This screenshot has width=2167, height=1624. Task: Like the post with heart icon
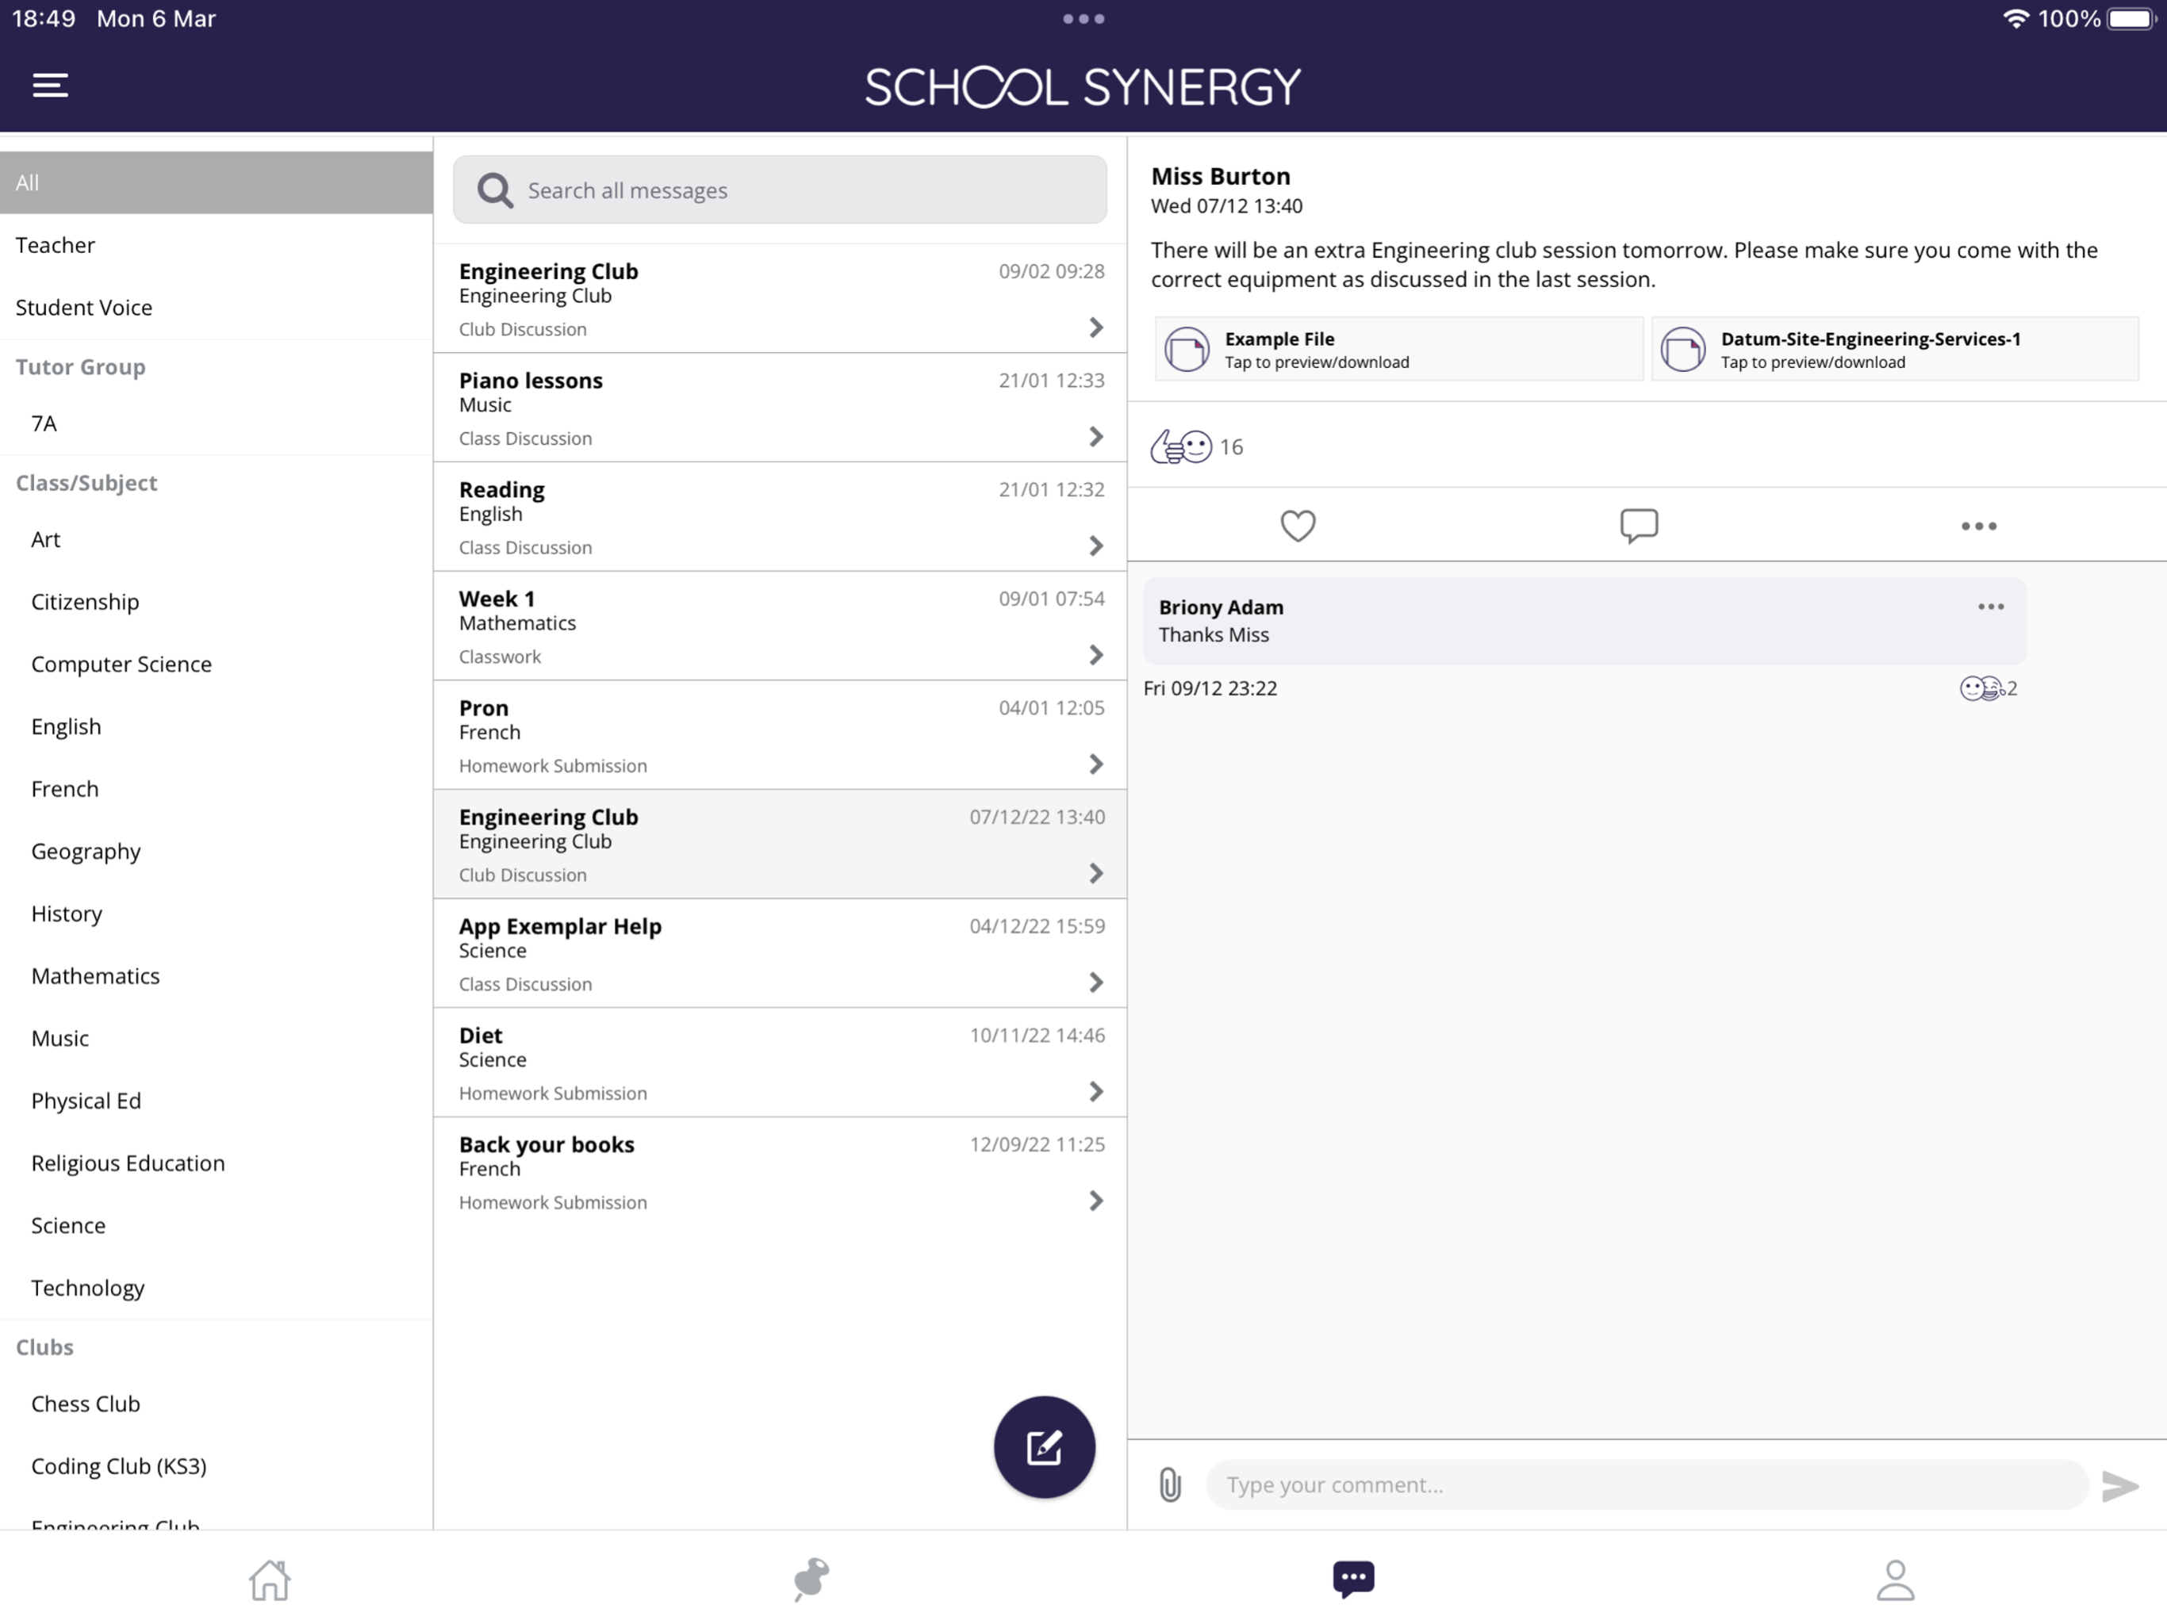[1298, 526]
